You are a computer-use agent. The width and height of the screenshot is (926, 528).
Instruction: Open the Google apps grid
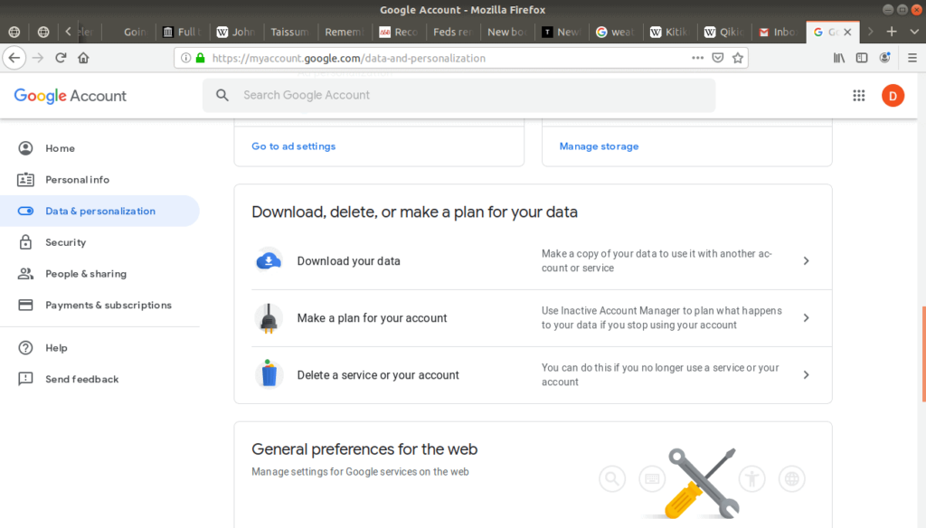(x=859, y=96)
